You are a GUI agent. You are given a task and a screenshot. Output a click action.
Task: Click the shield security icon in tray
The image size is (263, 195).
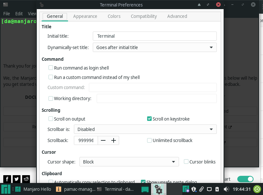click(x=194, y=189)
